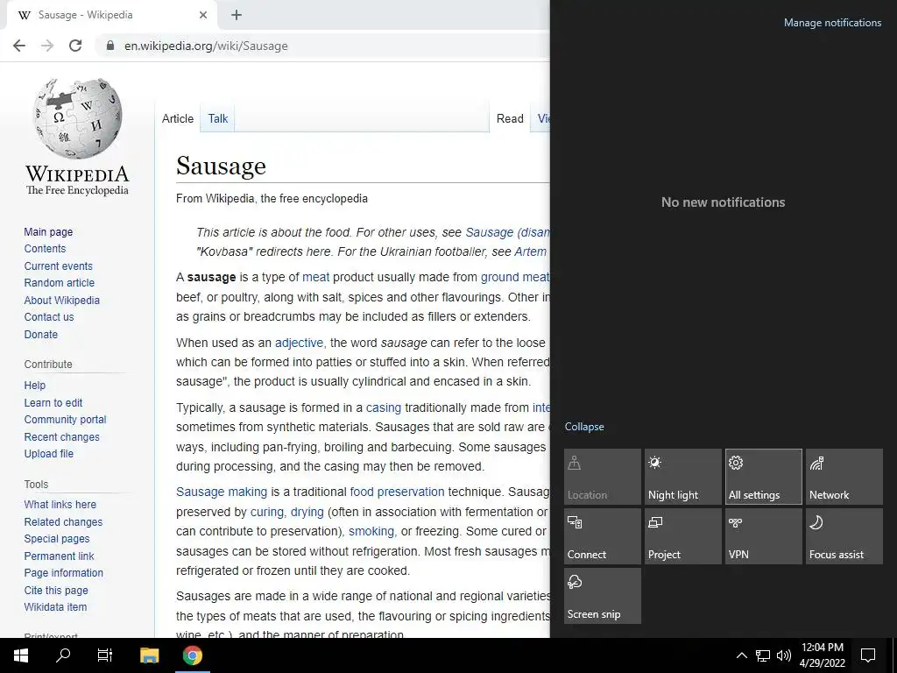Open the volume tray icon
The image size is (897, 673).
pyautogui.click(x=784, y=655)
